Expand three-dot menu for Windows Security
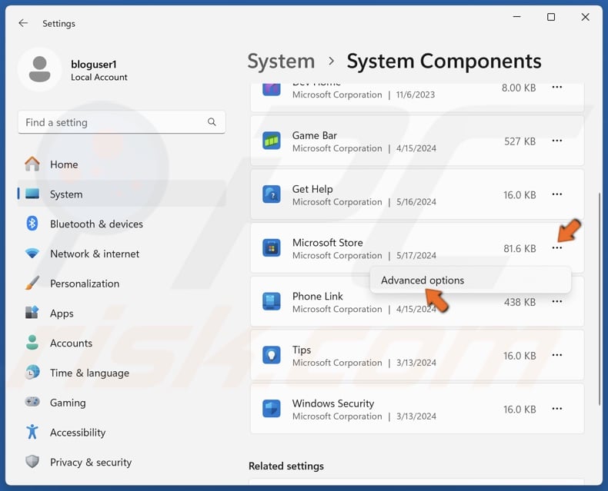608x491 pixels. pyautogui.click(x=556, y=409)
